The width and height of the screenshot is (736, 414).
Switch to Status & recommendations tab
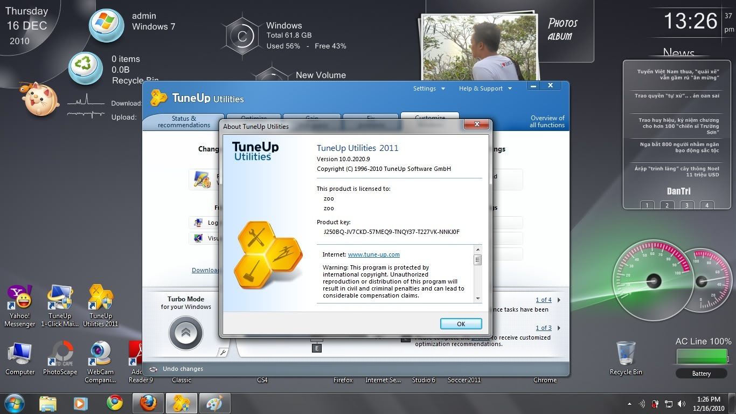pos(184,122)
